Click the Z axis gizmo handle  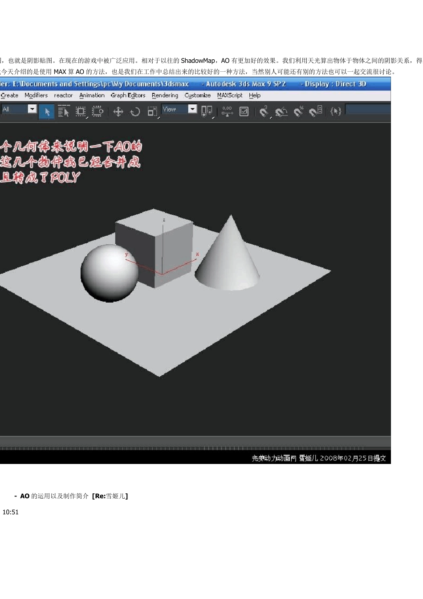(x=164, y=221)
